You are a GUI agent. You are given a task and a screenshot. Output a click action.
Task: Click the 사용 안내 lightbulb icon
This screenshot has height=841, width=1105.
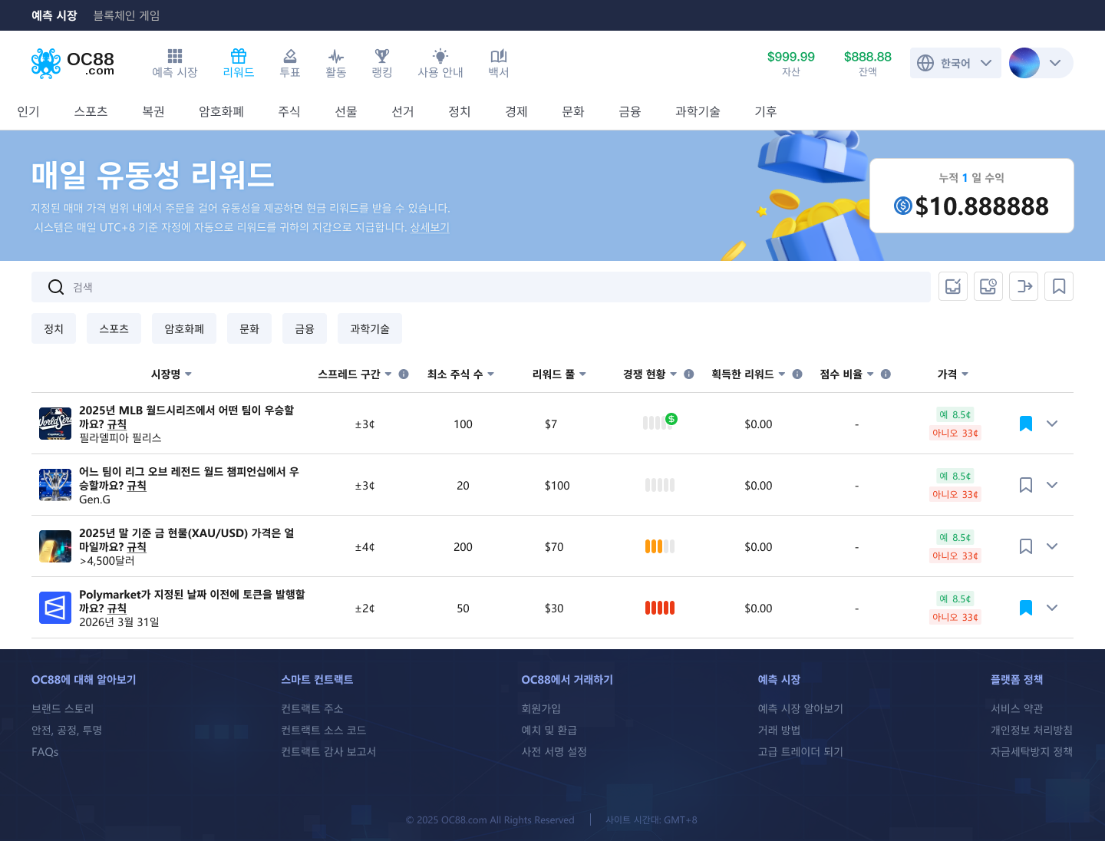(440, 56)
